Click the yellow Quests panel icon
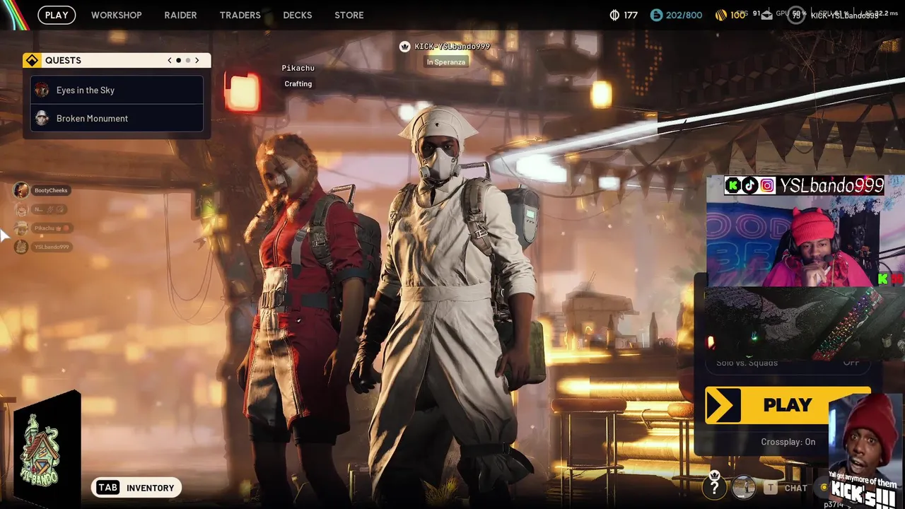 tap(32, 60)
